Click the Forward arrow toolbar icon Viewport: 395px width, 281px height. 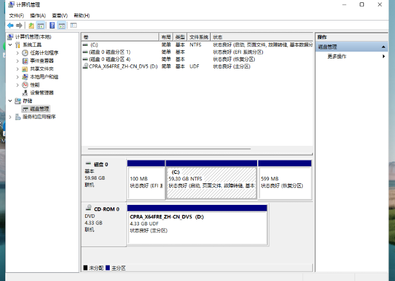(x=19, y=26)
